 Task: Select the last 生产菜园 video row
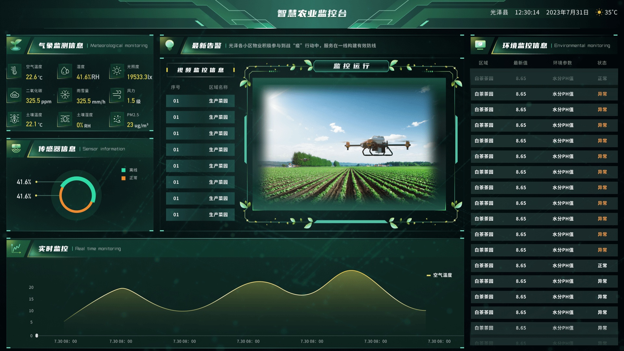pos(200,215)
